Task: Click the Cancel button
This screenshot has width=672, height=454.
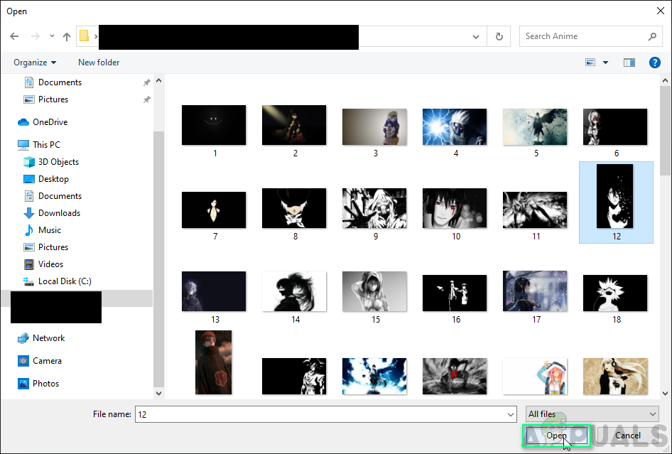Action: point(627,436)
